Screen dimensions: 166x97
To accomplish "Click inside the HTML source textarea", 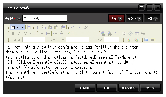I will click(83, 62).
